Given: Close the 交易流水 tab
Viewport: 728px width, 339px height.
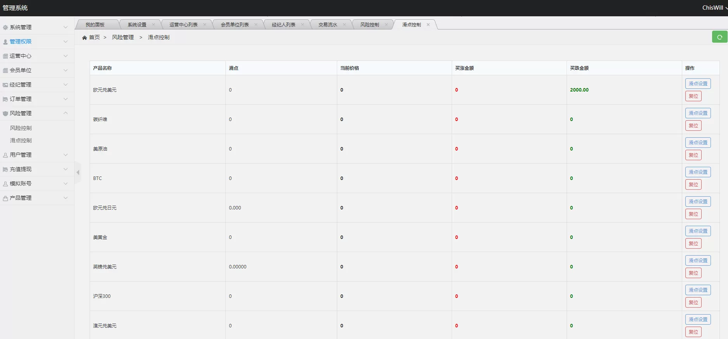Looking at the screenshot, I should (344, 24).
